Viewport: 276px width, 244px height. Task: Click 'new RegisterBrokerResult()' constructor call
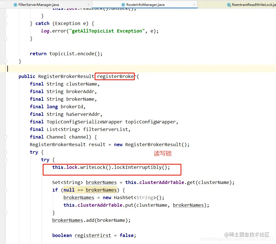[x=150, y=144]
